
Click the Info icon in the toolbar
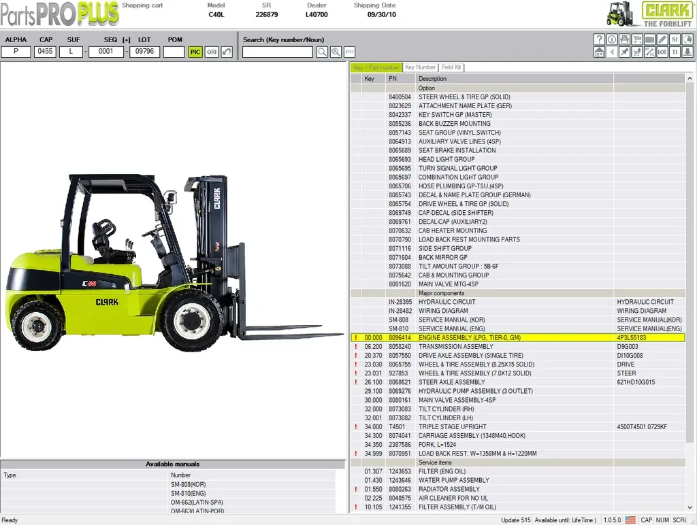611,39
